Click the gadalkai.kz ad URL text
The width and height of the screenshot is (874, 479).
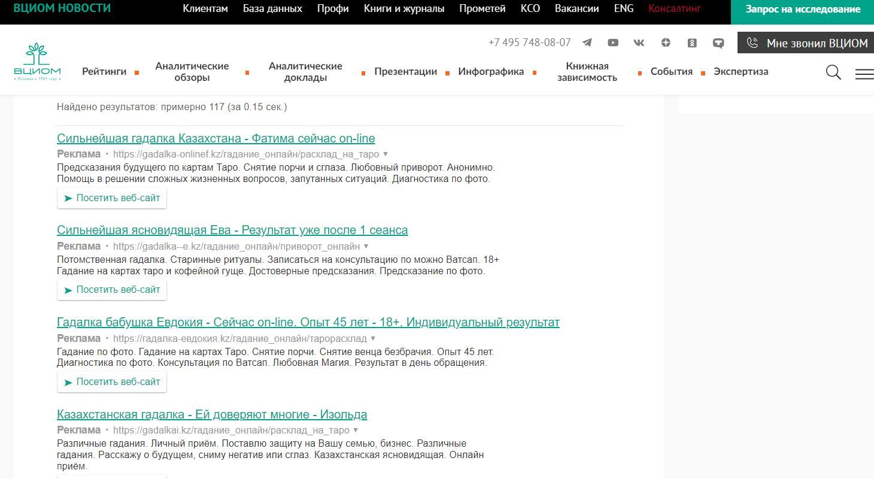[231, 431]
